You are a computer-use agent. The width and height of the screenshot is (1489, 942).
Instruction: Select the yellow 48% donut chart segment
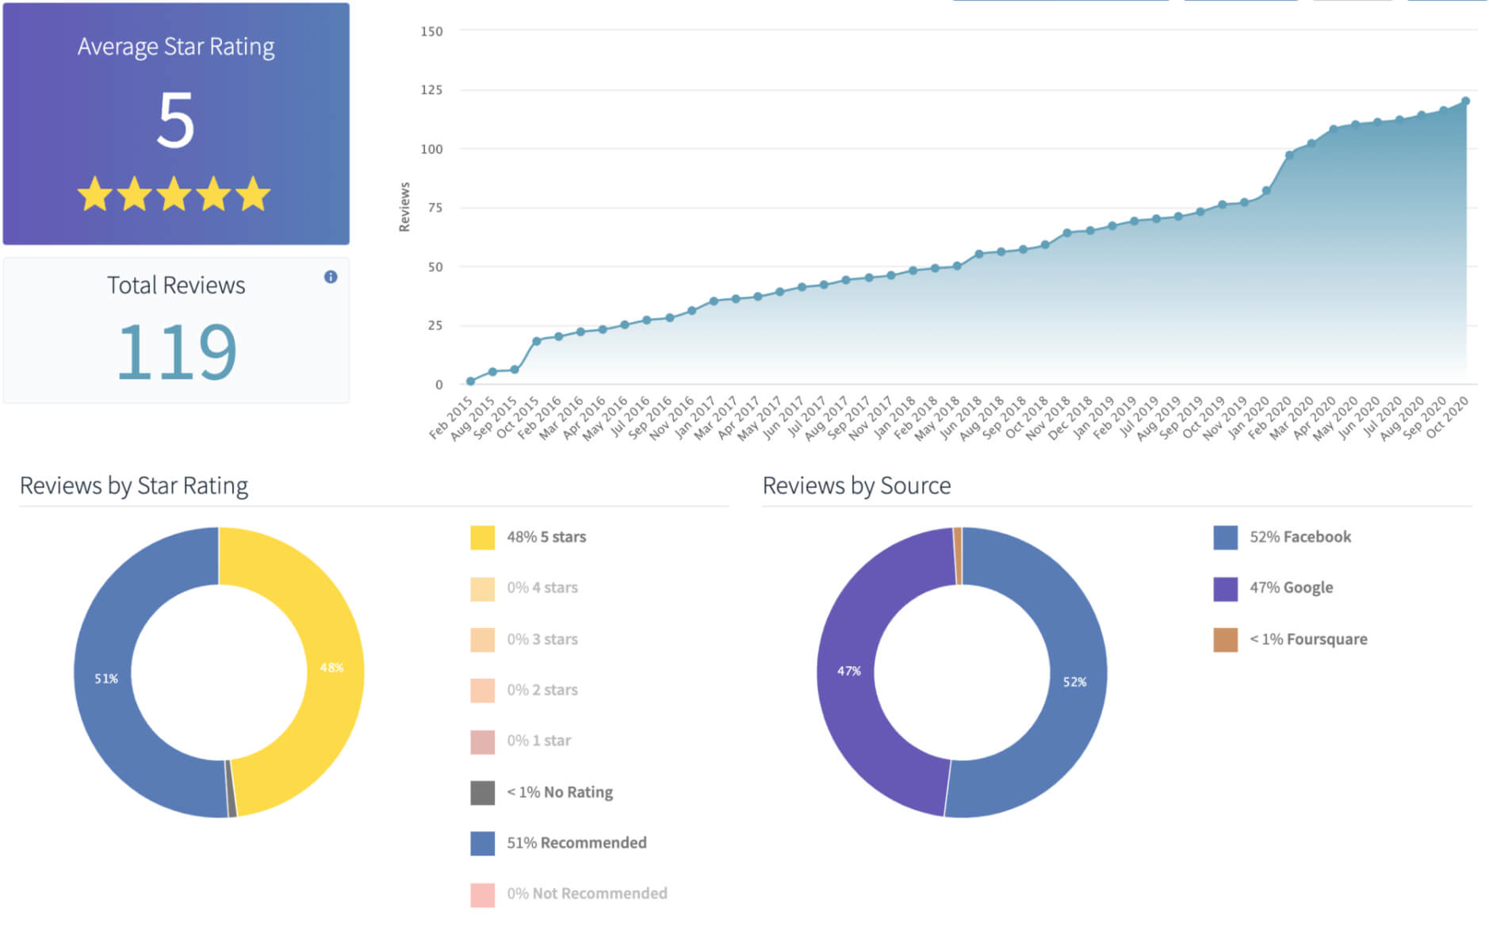coord(333,668)
